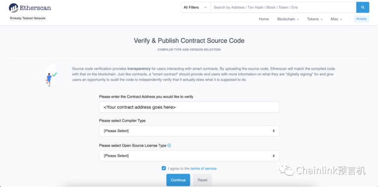Click the Etherscan logo icon
Viewport: 378px width, 187px height.
click(14, 8)
